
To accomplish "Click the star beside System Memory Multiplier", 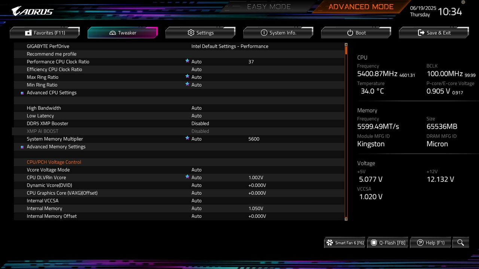I will (187, 138).
